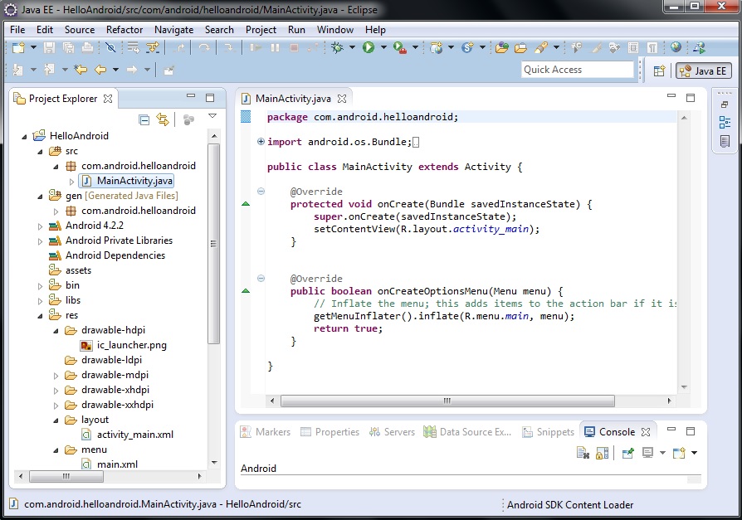Screen dimensions: 742x520
Task: Click the Open Task folder icon
Action: click(520, 47)
